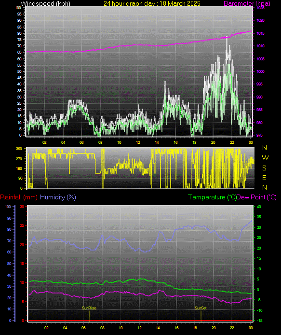Select the S compass direction label

point(264,168)
